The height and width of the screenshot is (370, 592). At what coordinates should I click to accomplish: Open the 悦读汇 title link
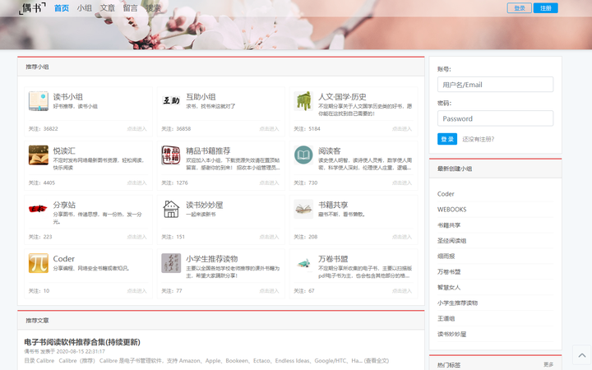click(64, 151)
